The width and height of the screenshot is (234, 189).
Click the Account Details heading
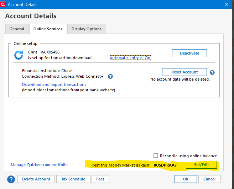[x=31, y=16]
